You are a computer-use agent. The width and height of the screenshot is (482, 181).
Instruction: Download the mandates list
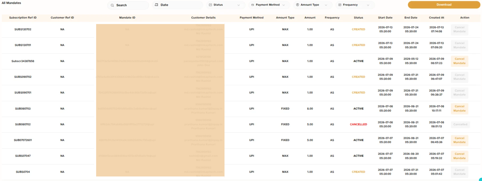tap(444, 5)
